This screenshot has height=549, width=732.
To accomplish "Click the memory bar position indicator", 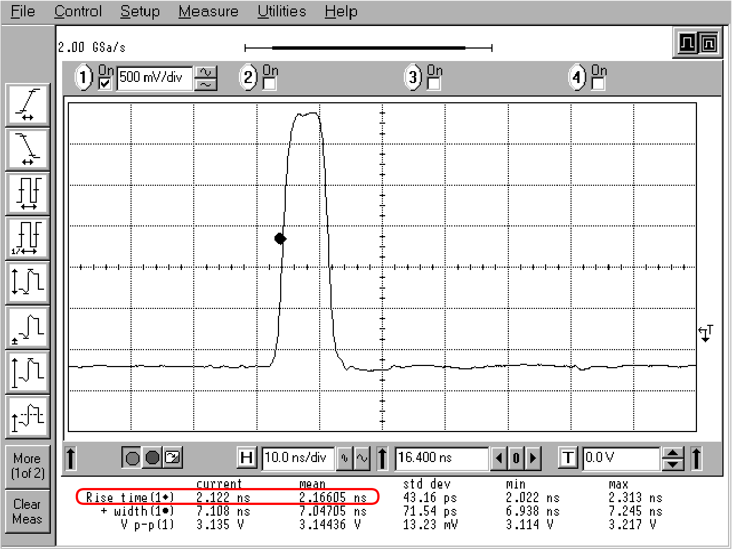I will point(368,48).
